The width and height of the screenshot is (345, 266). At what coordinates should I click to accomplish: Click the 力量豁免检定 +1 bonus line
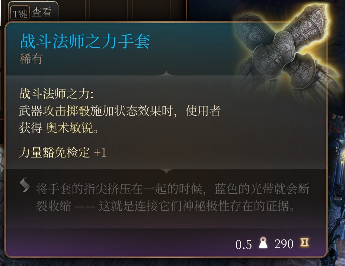[63, 152]
